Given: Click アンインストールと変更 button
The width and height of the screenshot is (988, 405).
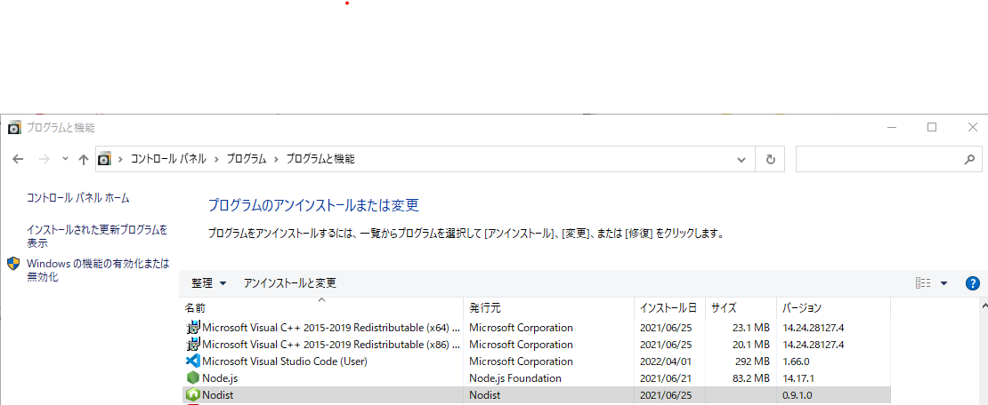Looking at the screenshot, I should 290,283.
